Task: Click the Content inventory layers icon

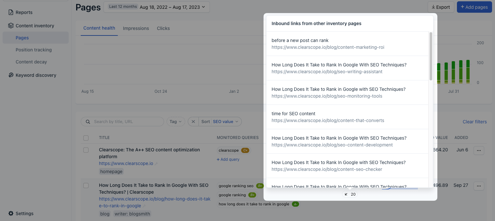Action: tap(11, 26)
